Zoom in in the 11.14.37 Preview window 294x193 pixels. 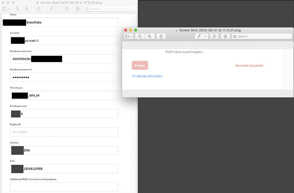click(150, 37)
